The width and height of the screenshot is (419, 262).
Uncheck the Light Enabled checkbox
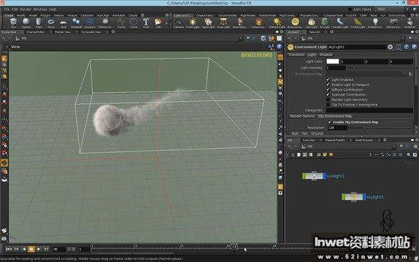click(x=328, y=80)
